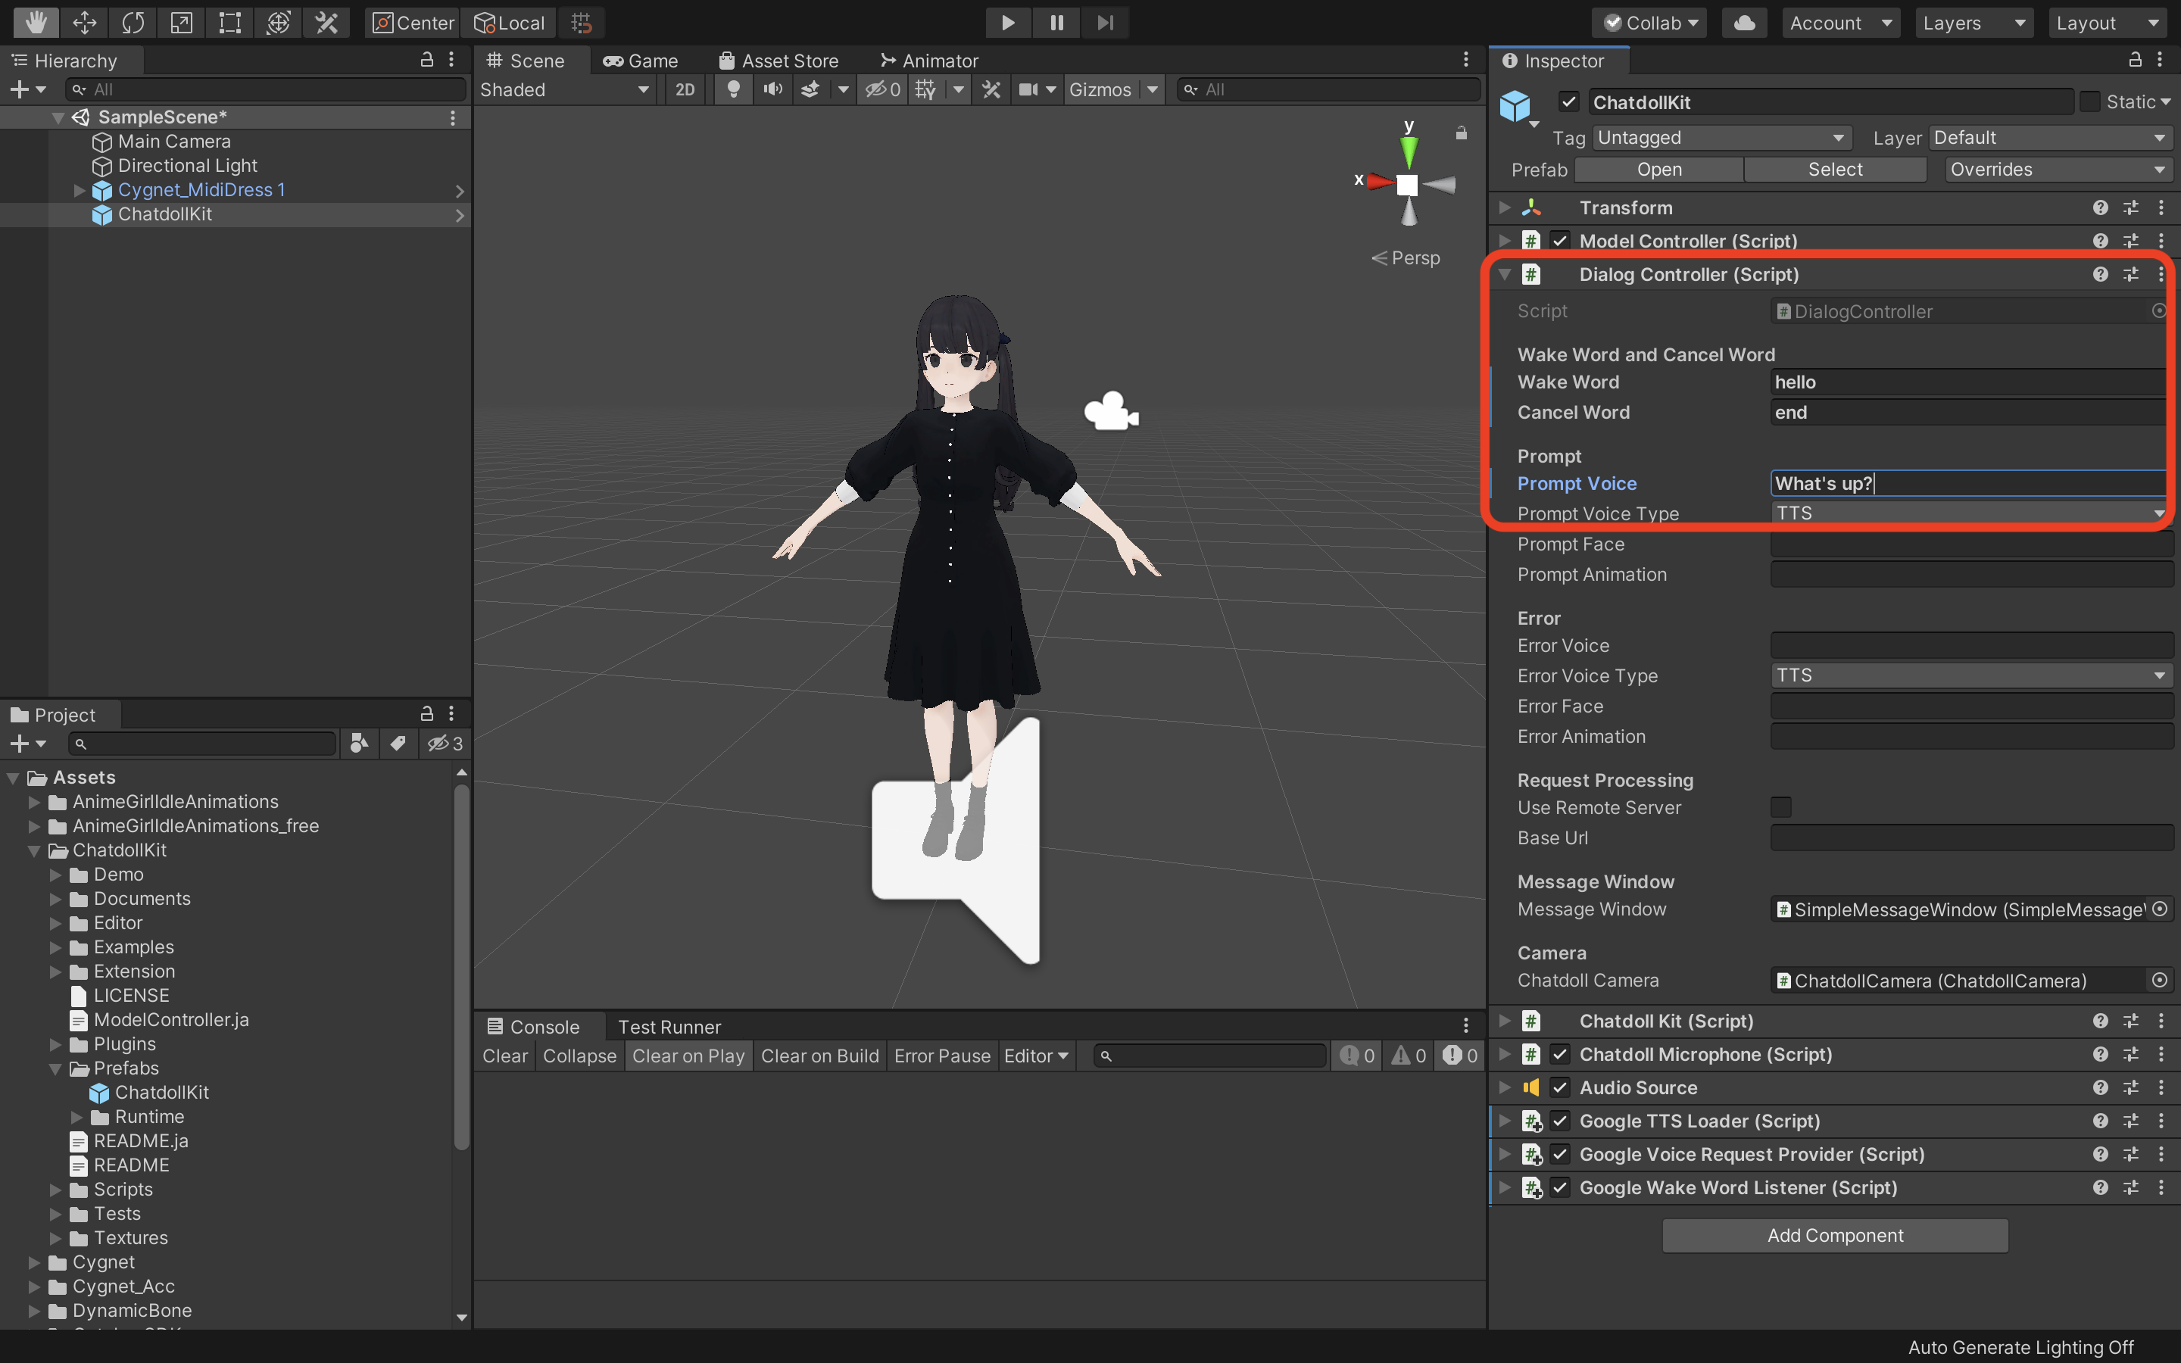
Task: Click the prefab Select button
Action: [1835, 170]
